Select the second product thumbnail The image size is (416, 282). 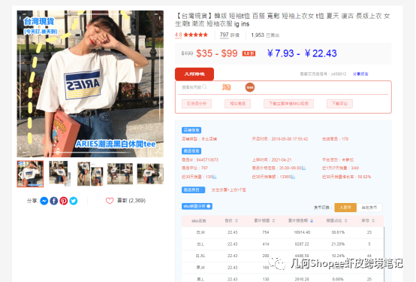coord(59,173)
